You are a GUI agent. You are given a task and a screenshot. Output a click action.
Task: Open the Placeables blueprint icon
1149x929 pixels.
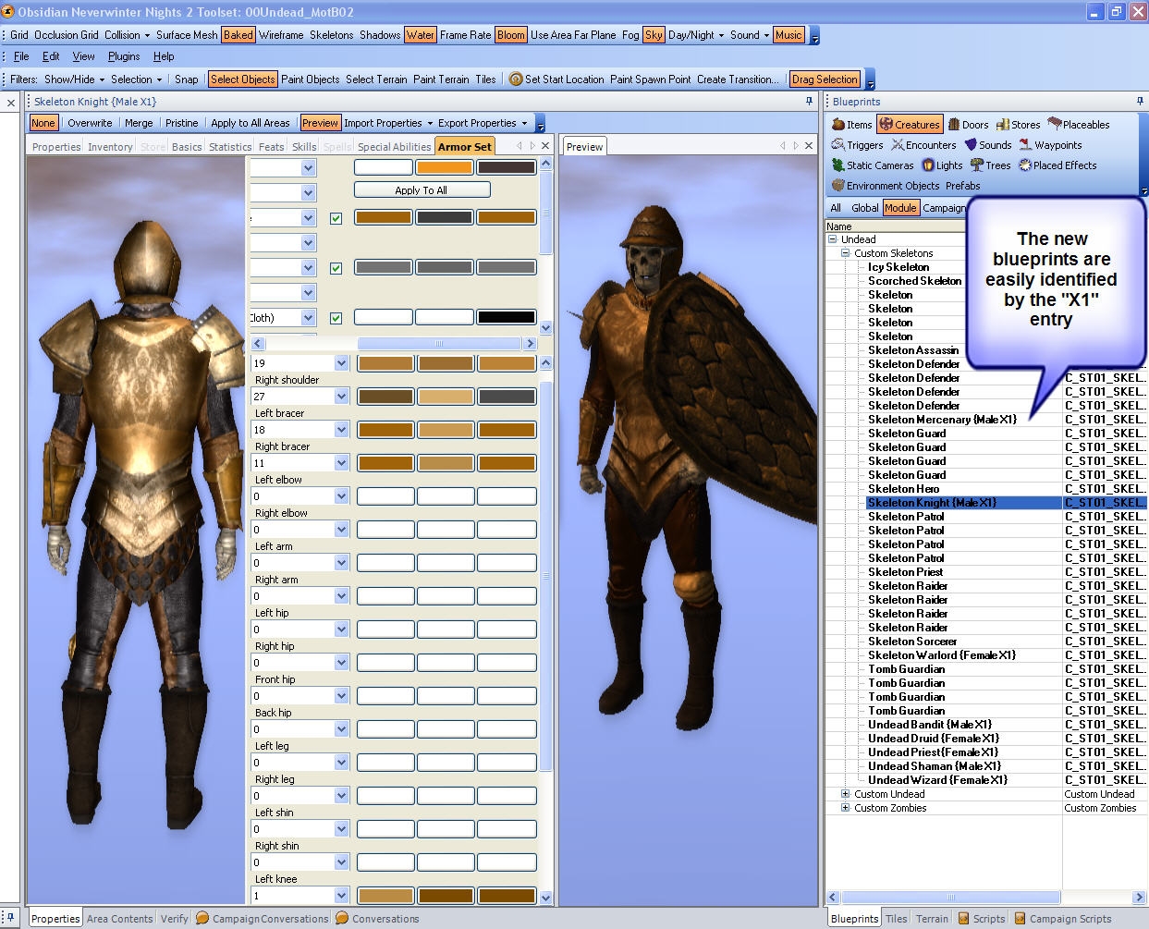(1055, 125)
